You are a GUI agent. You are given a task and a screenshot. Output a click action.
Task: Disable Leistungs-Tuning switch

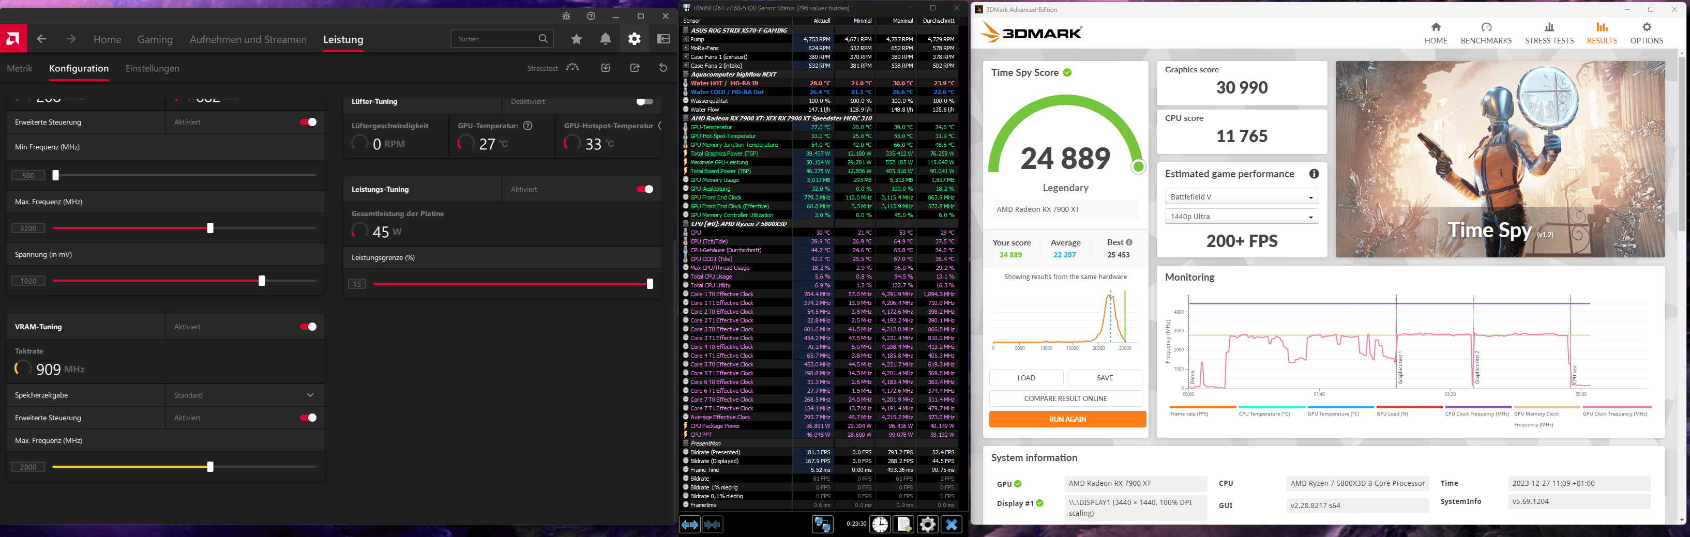coord(645,189)
